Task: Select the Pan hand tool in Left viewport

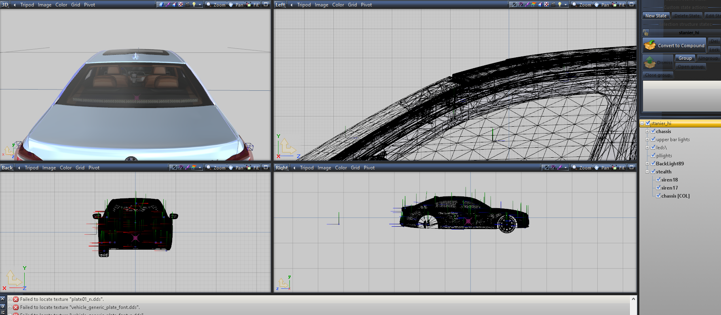Action: click(x=601, y=5)
